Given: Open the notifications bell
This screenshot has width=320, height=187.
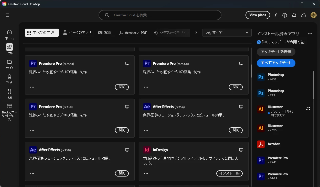Looking at the screenshot, I should (294, 15).
